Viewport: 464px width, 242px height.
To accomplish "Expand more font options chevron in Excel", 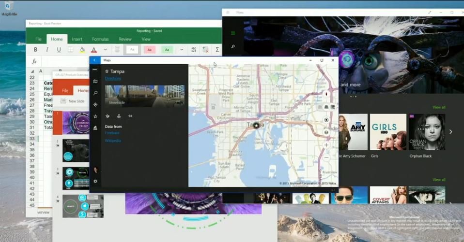I will point(105,50).
